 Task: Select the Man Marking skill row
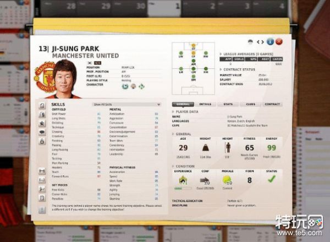[76, 163]
